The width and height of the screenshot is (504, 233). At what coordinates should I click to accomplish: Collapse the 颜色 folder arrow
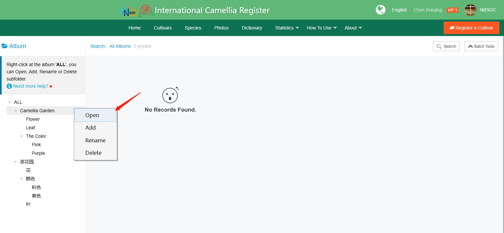pyautogui.click(x=21, y=179)
